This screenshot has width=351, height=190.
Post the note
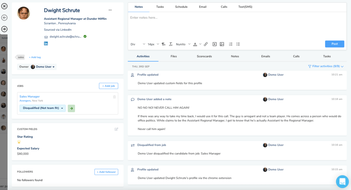(335, 44)
